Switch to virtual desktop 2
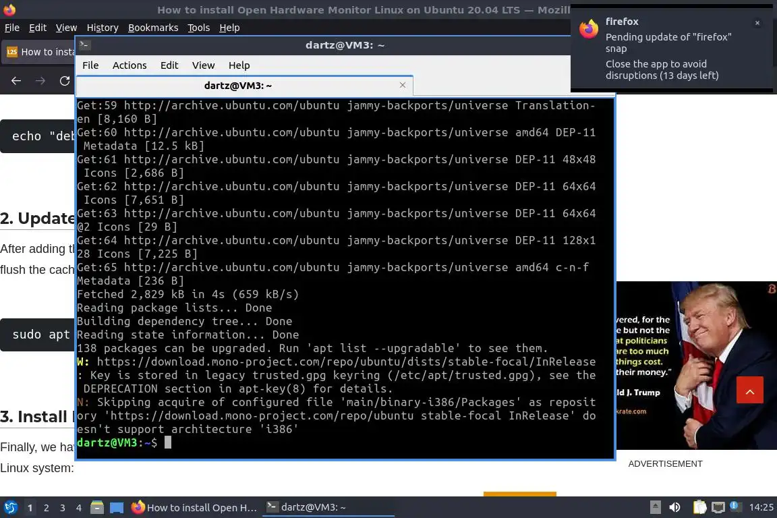 (47, 508)
